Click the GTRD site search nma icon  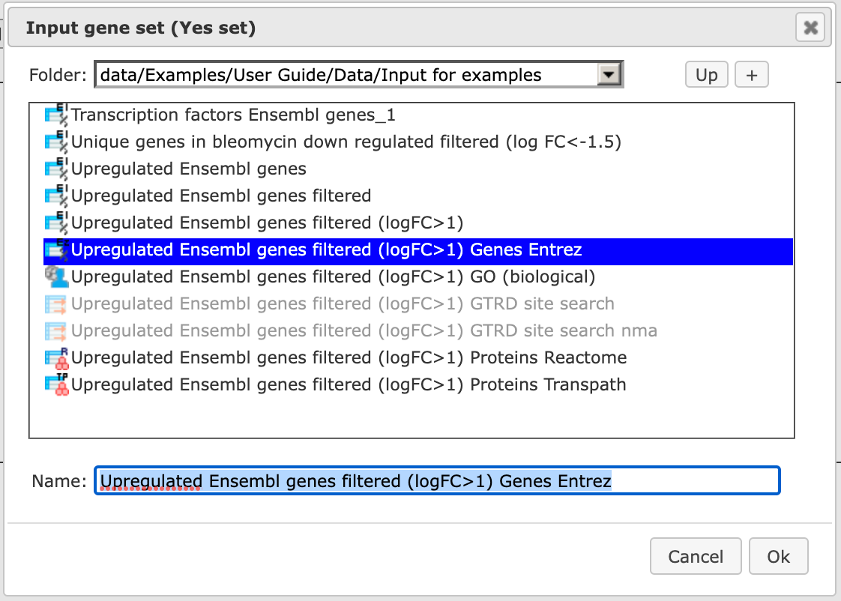pyautogui.click(x=55, y=330)
